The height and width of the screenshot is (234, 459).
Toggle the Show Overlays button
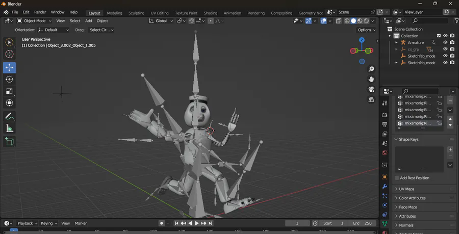323,21
